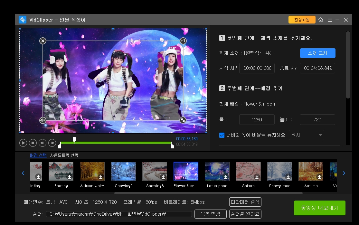Step forward to next frame

52,143
